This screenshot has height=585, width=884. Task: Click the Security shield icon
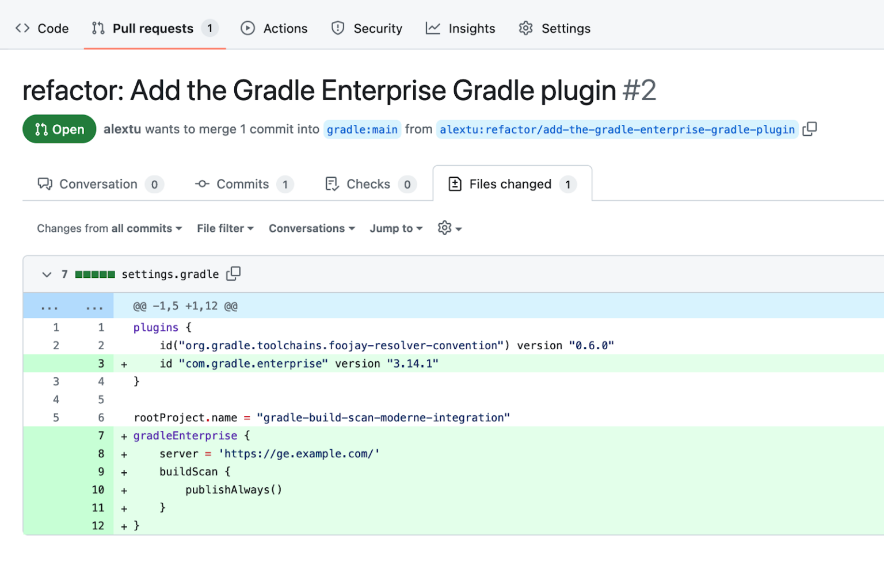pos(338,28)
